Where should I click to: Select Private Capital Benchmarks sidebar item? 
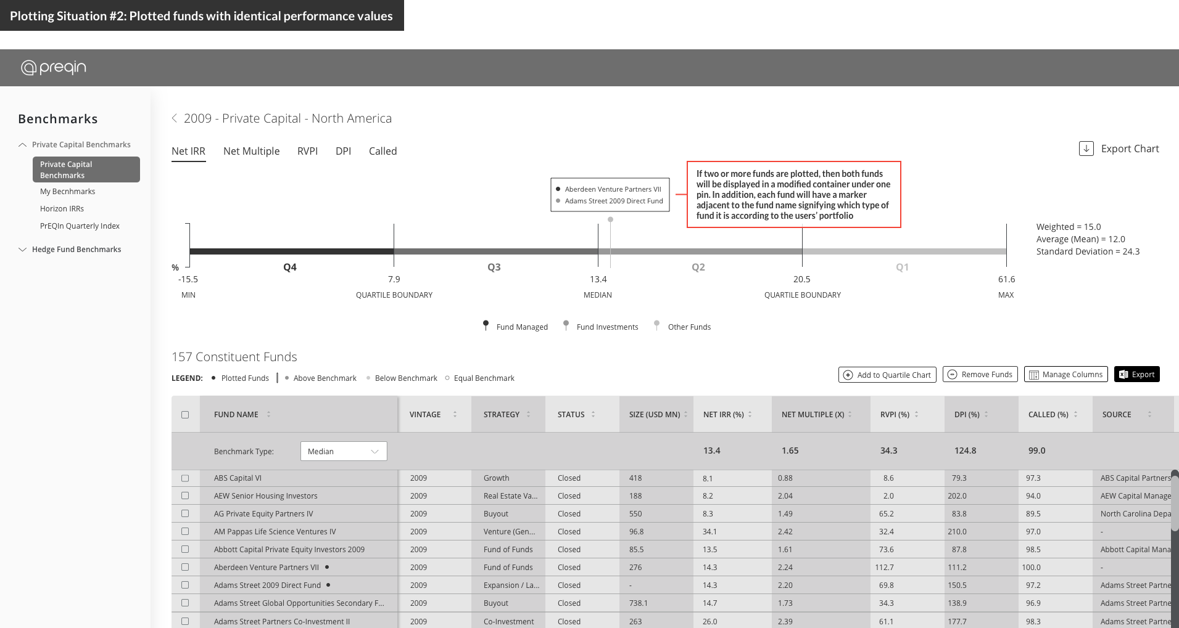pyautogui.click(x=86, y=169)
